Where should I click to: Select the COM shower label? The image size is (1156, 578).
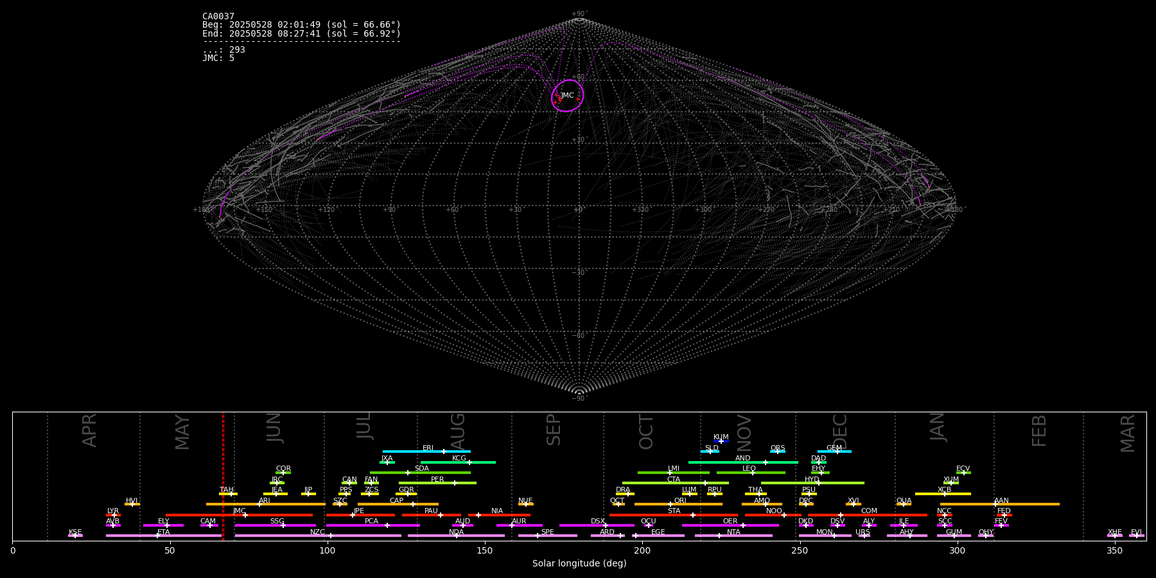[x=869, y=511]
